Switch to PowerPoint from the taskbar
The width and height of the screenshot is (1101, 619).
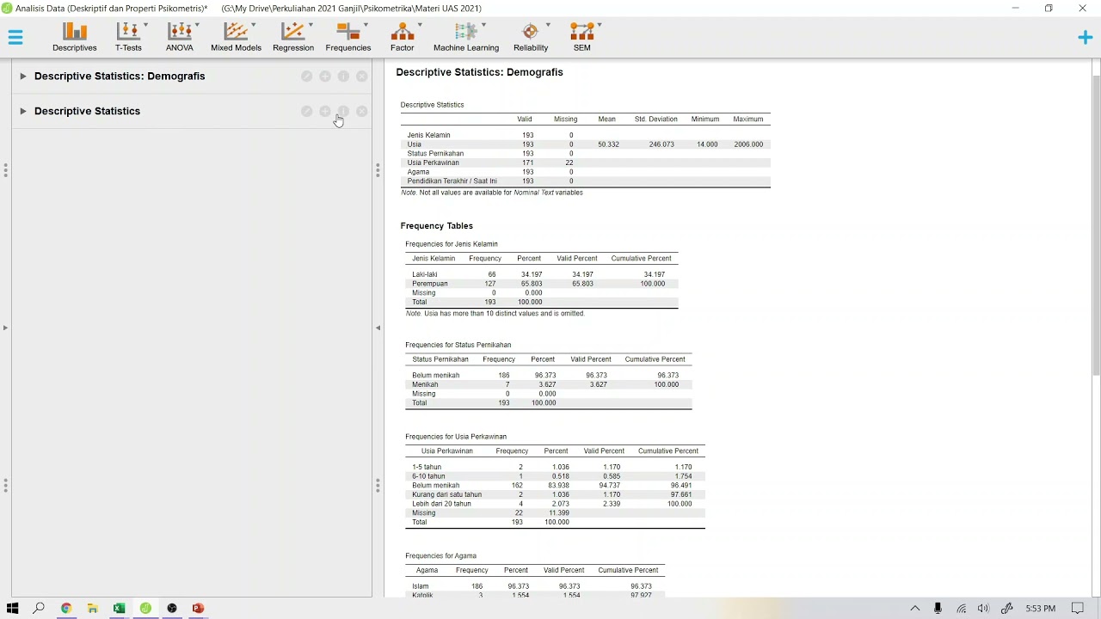point(199,609)
